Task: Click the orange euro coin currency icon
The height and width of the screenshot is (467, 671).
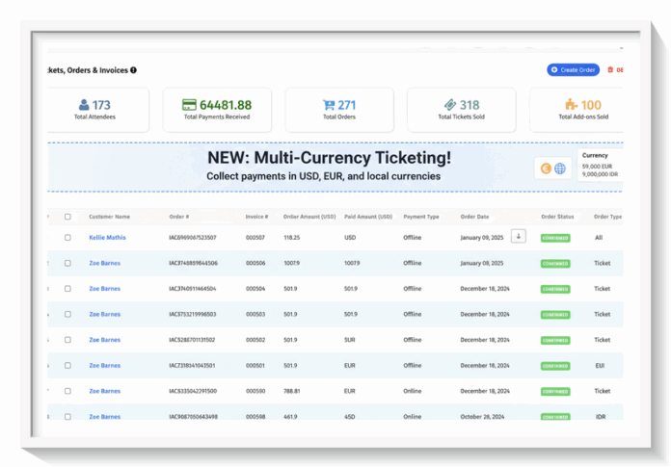Action: click(x=546, y=169)
